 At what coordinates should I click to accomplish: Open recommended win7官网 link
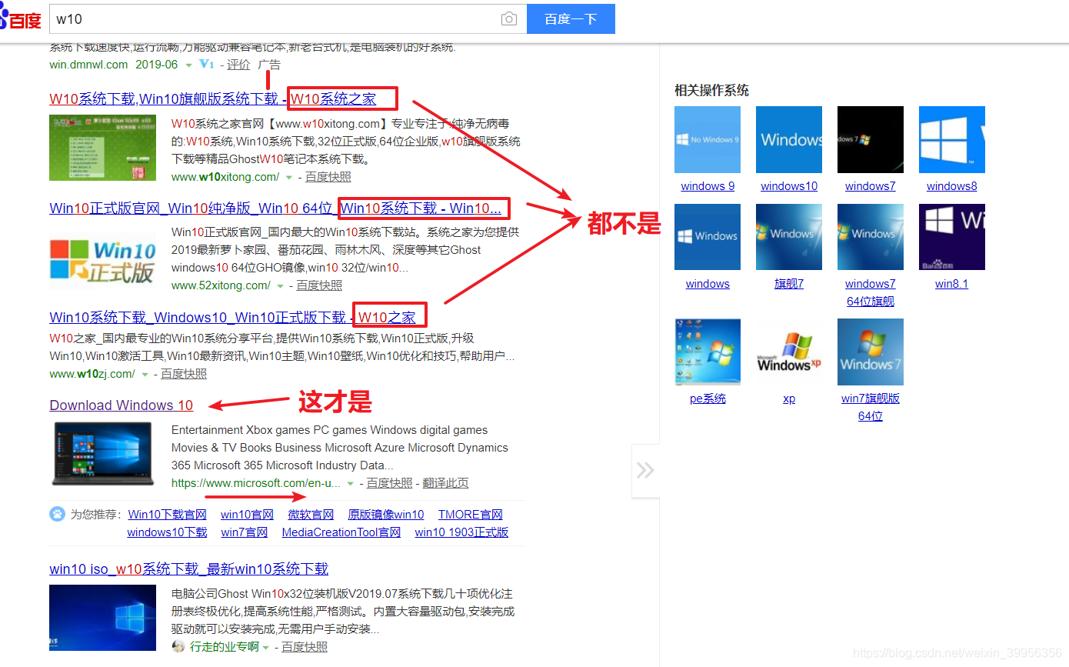pyautogui.click(x=245, y=532)
